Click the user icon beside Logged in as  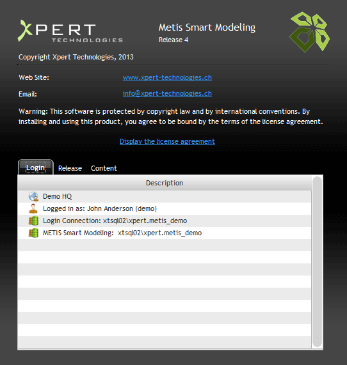[33, 208]
